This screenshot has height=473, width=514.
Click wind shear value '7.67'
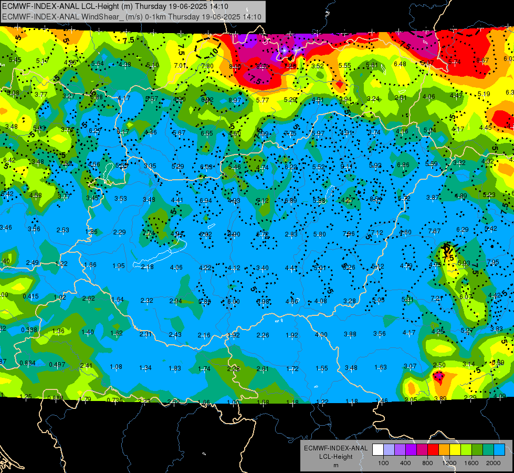pos(434,231)
